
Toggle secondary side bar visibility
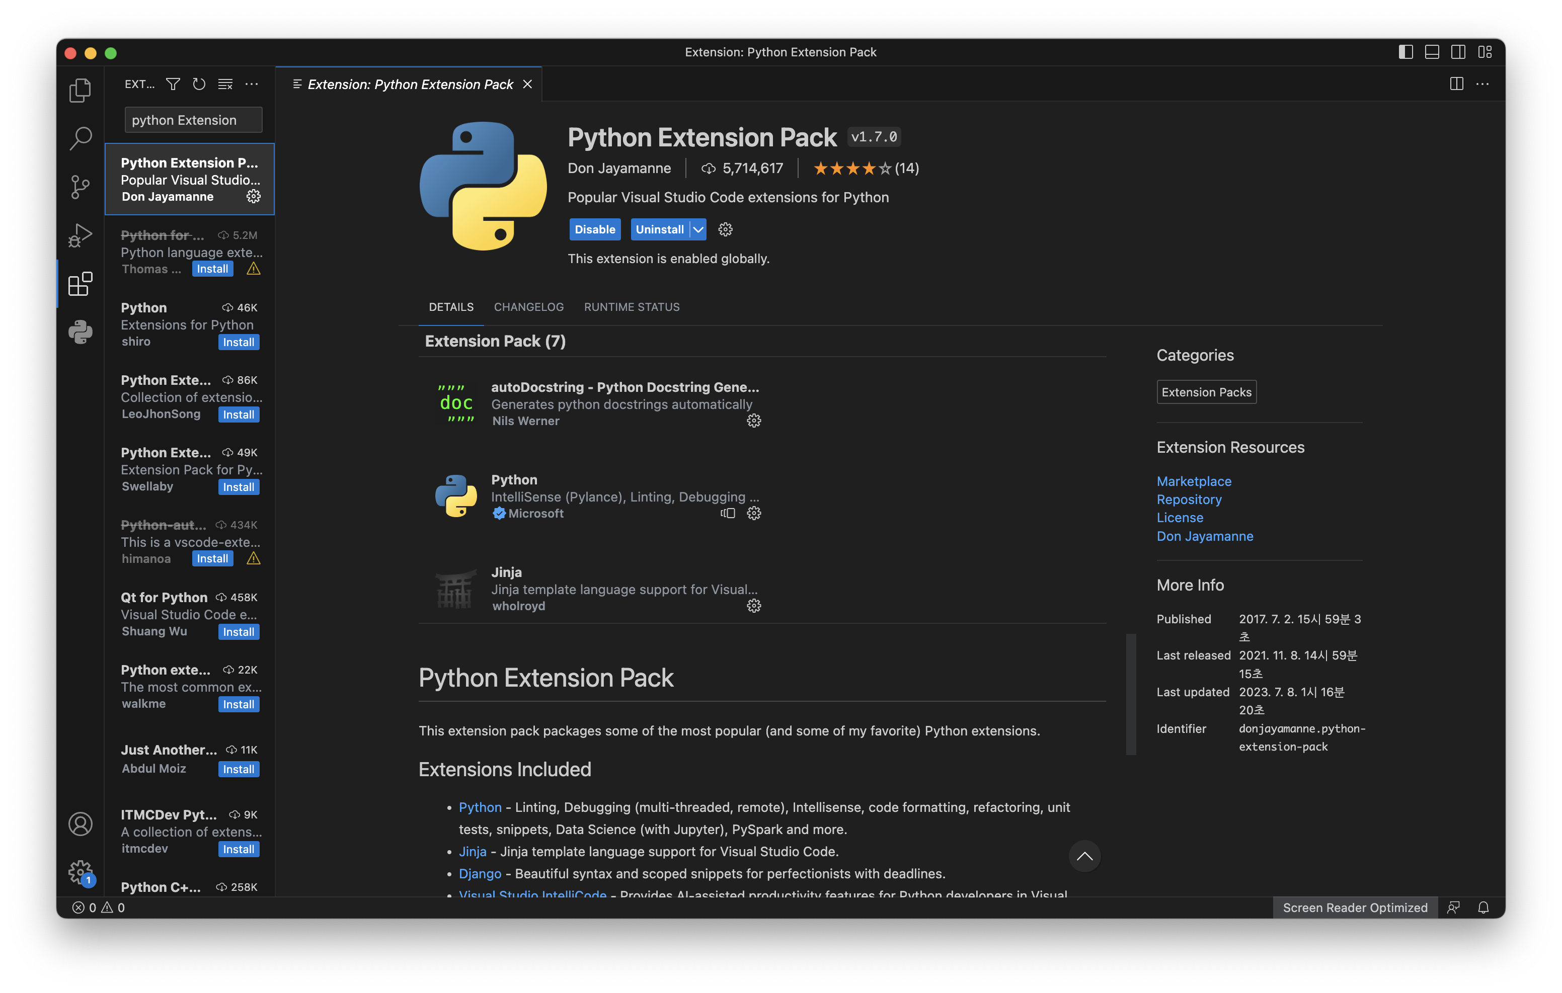pyautogui.click(x=1457, y=52)
